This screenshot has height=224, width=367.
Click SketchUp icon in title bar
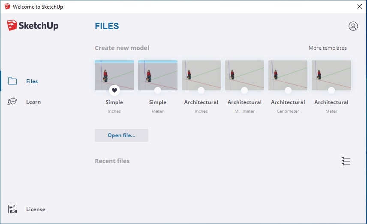[7, 6]
